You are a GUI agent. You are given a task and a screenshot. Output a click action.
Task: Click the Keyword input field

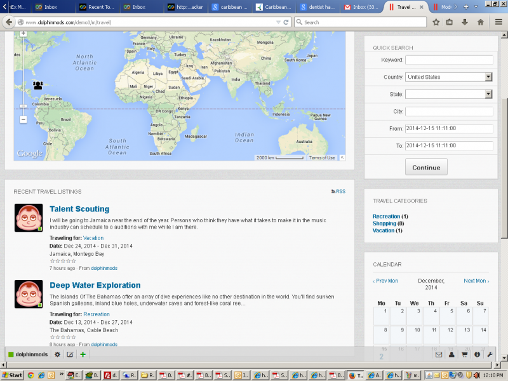click(449, 60)
